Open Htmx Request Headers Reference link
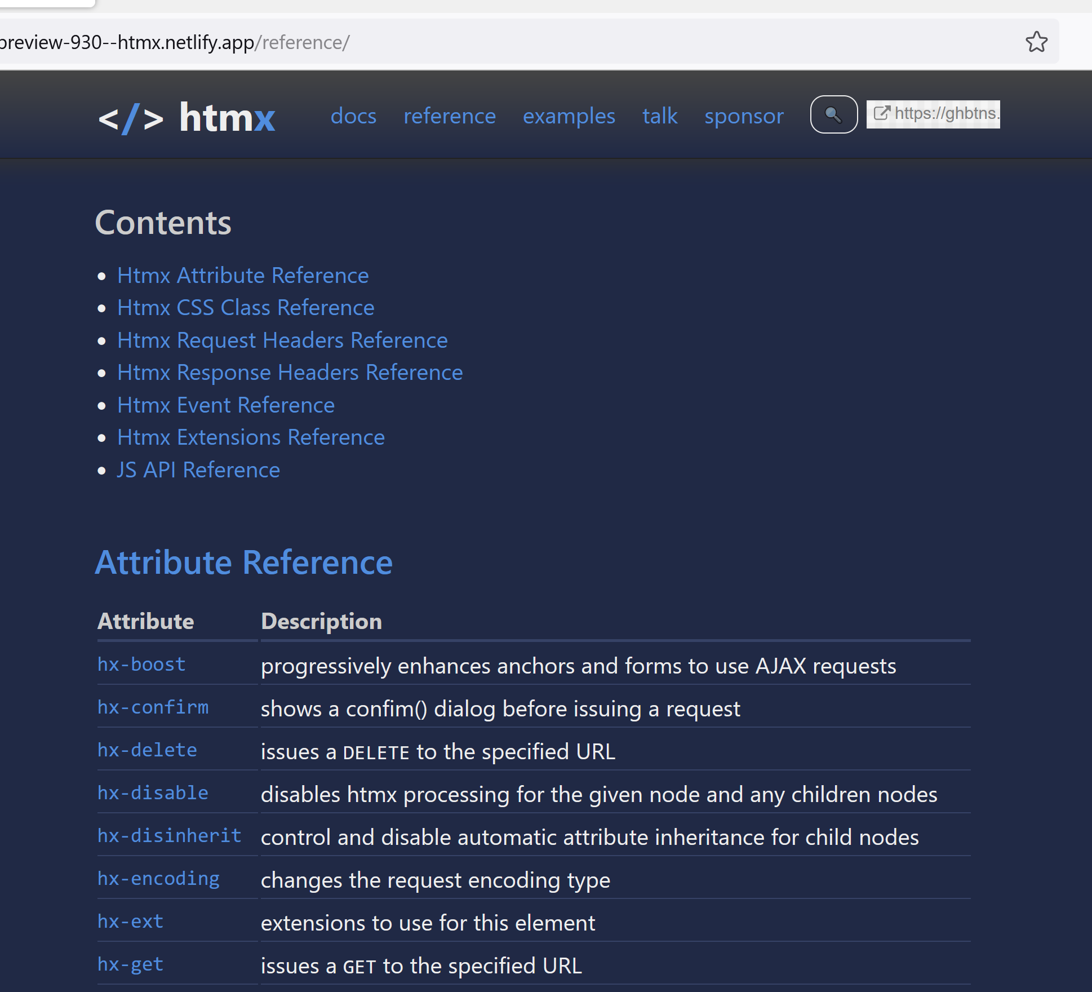1092x992 pixels. pos(282,340)
